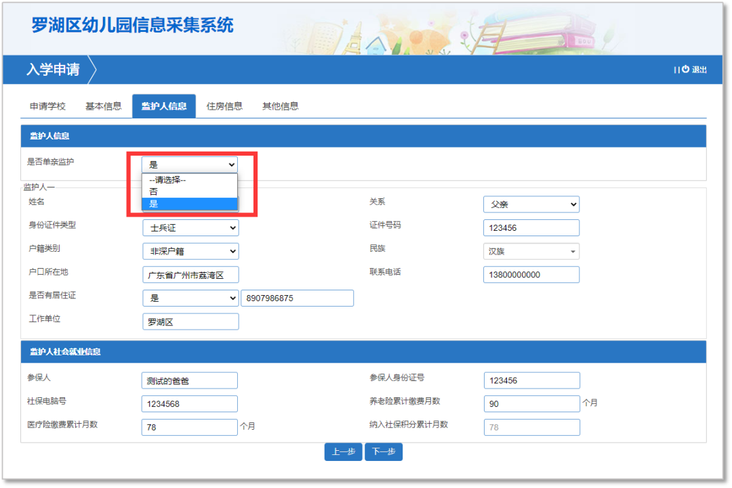Open the 户籍类别 dropdown showing 非深户籍
The width and height of the screenshot is (732, 488).
click(190, 251)
